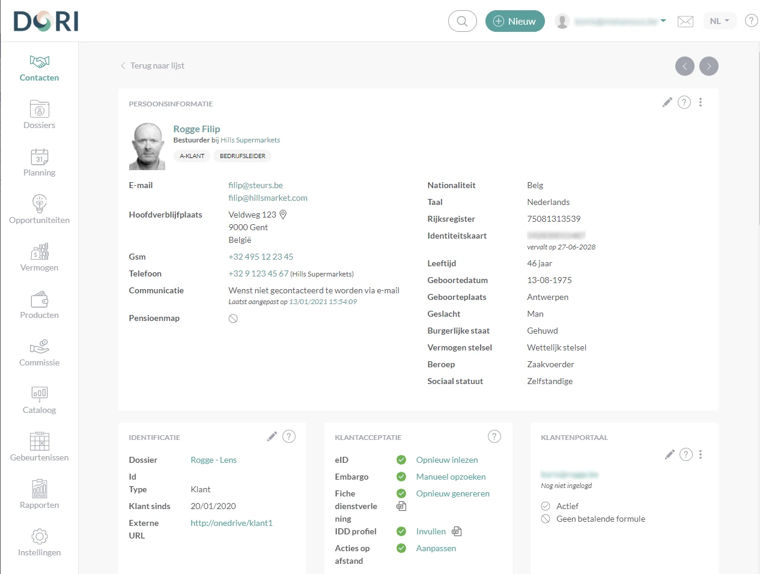Go to previous contact with left arrow
Viewport: 760px width, 574px height.
click(685, 66)
